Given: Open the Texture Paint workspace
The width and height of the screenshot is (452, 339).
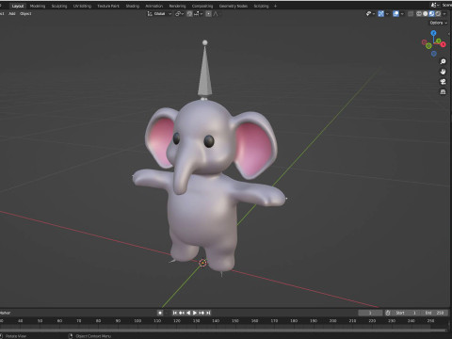Looking at the screenshot, I should (108, 6).
